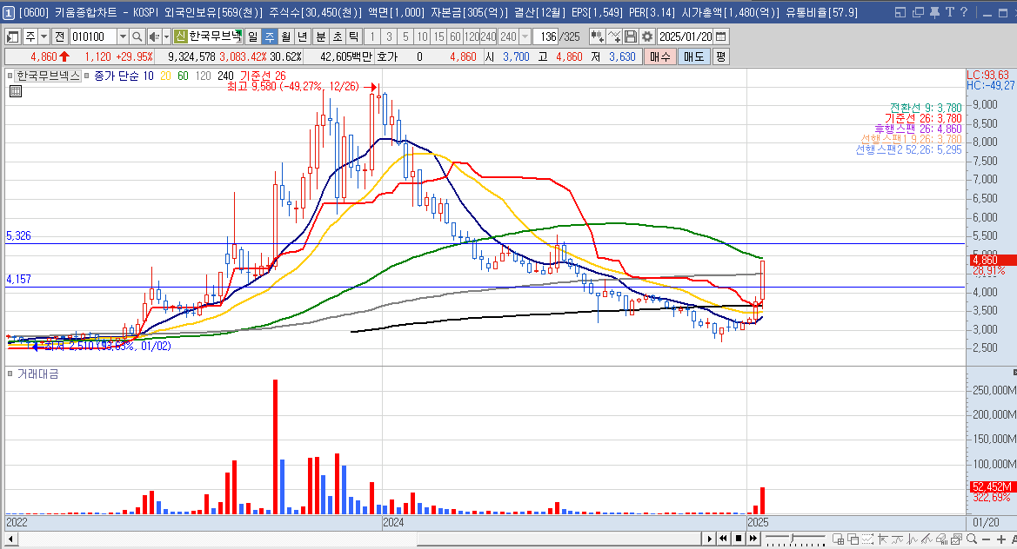Open the interval 240 dropdown arrow

pos(525,36)
